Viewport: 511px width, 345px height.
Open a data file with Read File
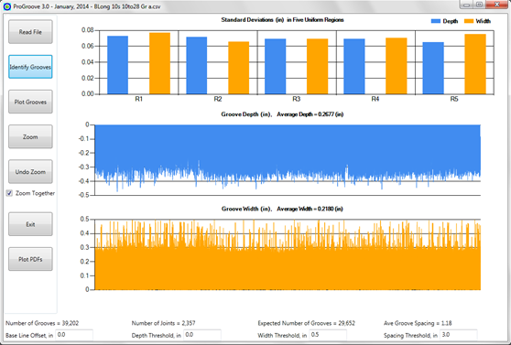(x=30, y=32)
